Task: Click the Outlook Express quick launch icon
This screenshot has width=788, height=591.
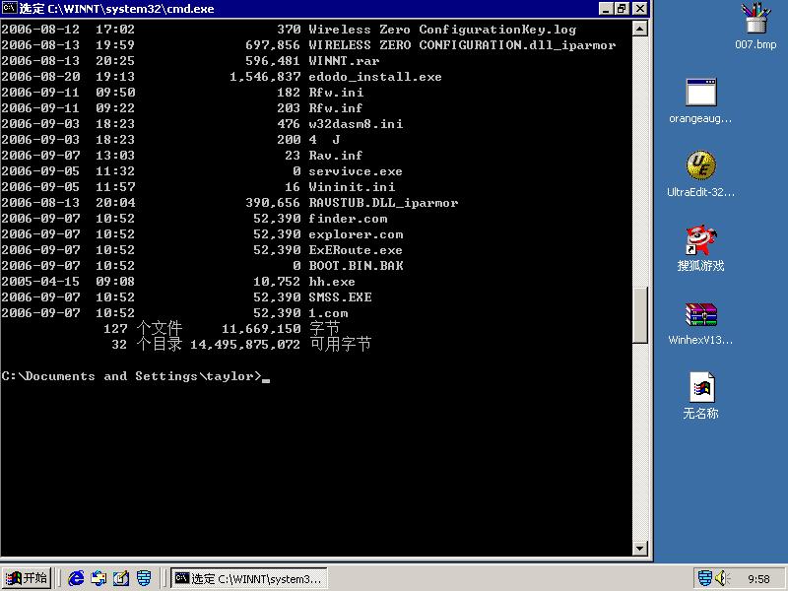Action: click(98, 578)
